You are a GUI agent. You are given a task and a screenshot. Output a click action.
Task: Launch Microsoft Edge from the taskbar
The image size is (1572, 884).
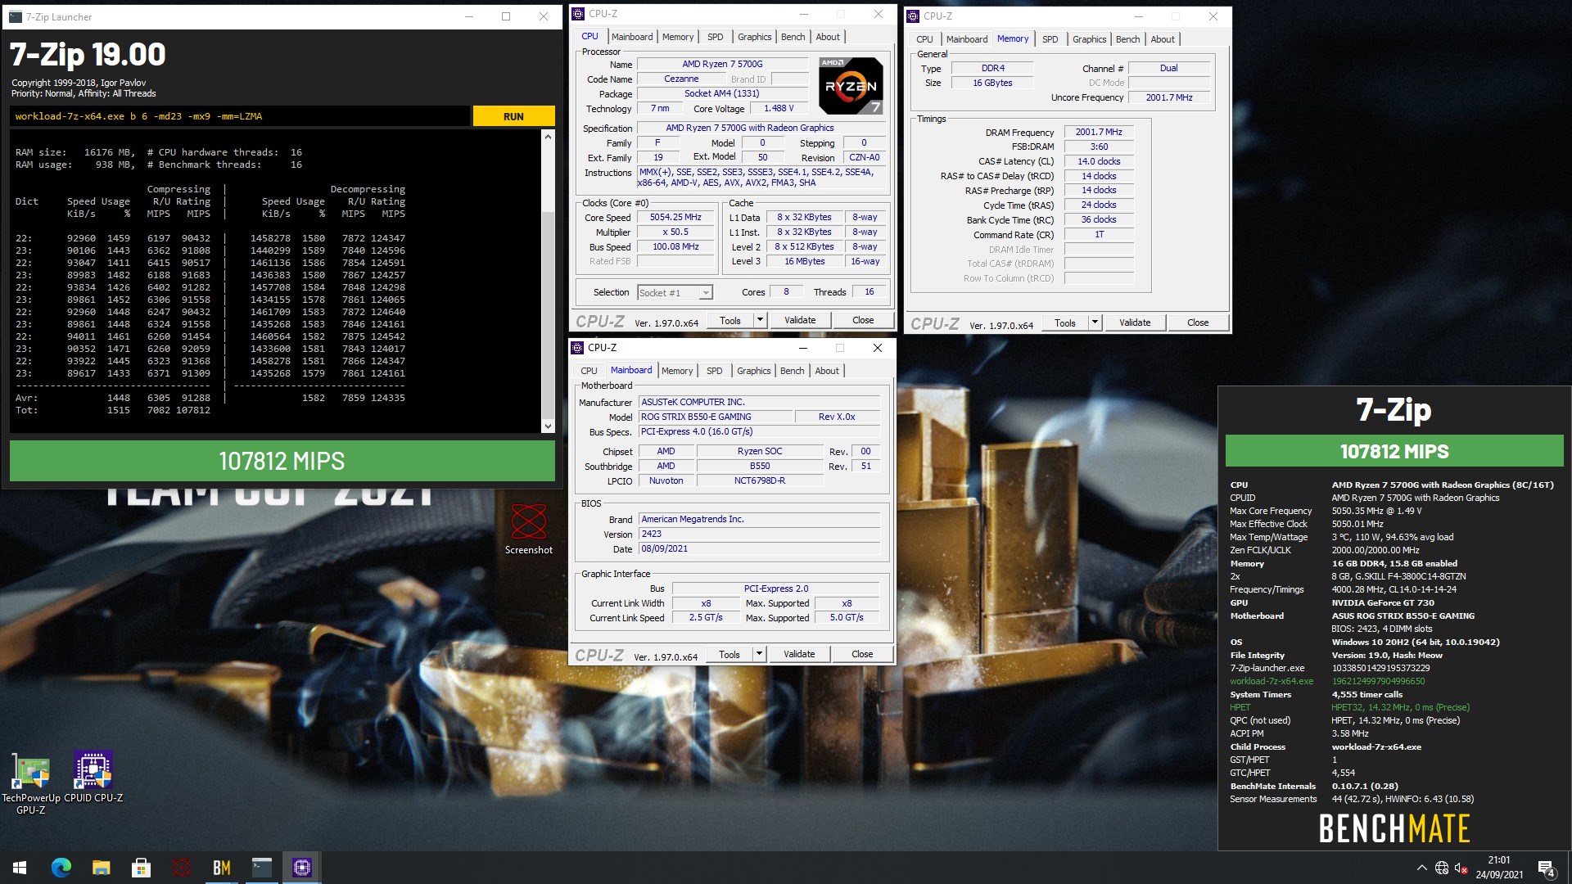click(61, 868)
